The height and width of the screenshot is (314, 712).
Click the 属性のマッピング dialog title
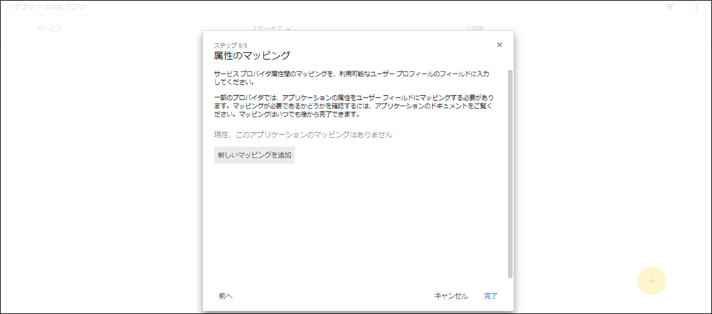click(x=252, y=56)
